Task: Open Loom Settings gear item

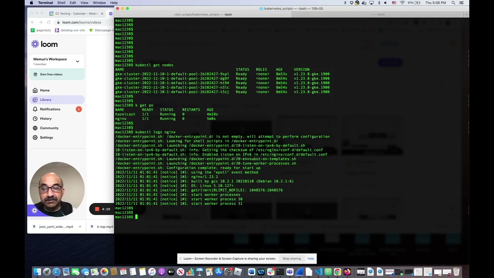Action: pos(57,137)
